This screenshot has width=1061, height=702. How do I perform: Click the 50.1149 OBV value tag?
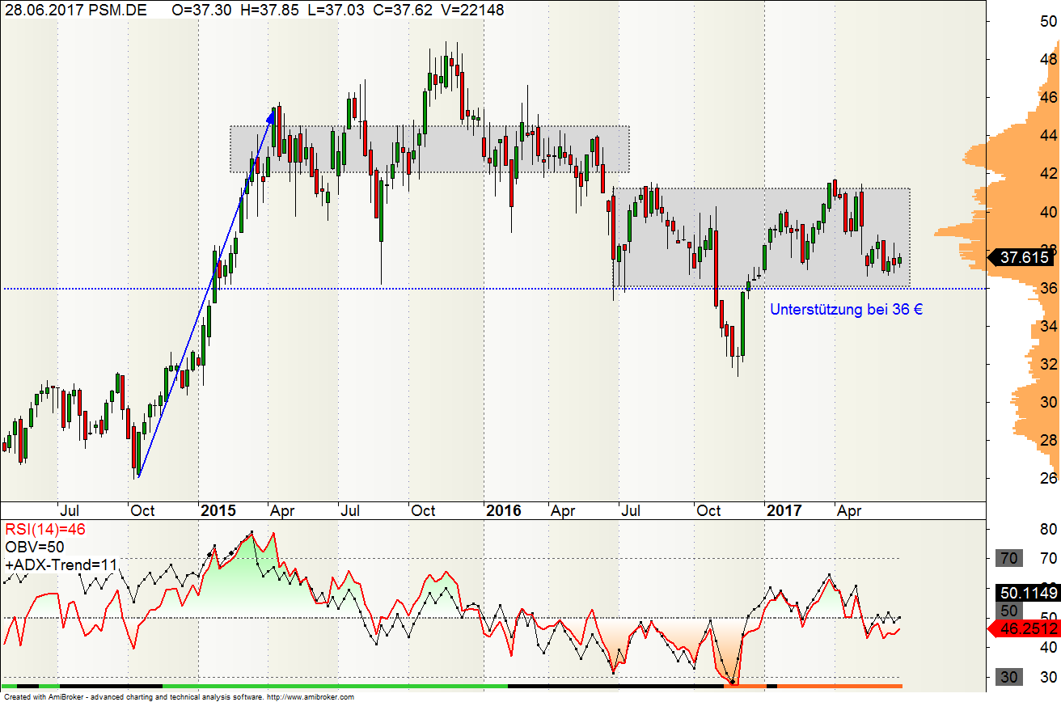click(1029, 593)
